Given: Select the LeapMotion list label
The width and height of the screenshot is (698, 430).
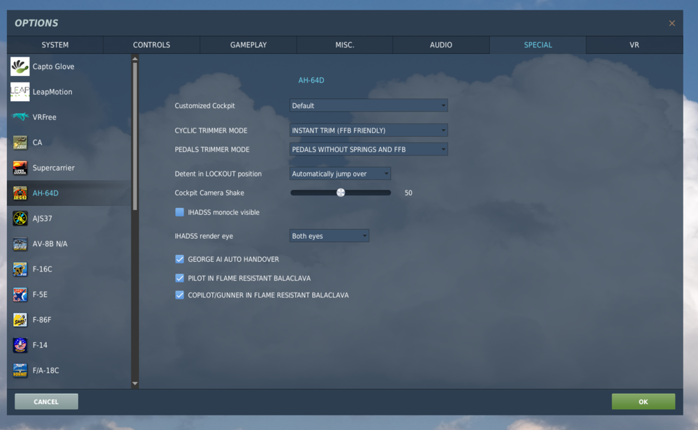Looking at the screenshot, I should [x=52, y=91].
